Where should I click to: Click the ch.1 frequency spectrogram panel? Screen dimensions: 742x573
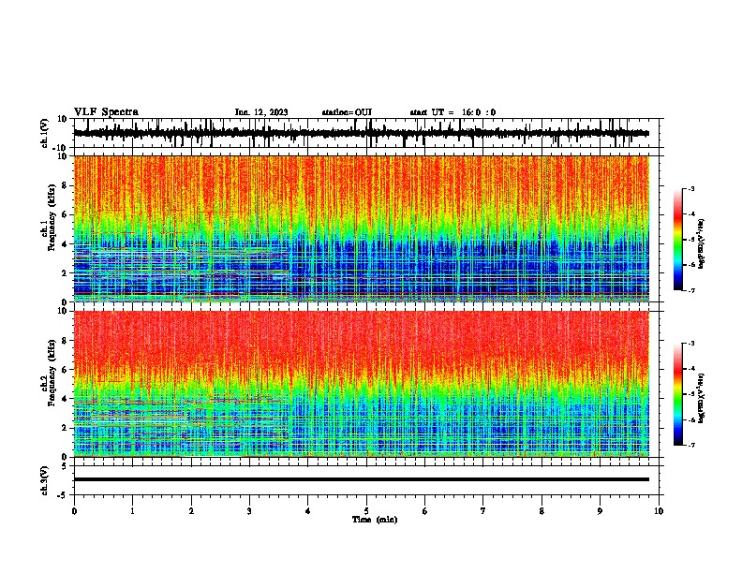tap(361, 228)
